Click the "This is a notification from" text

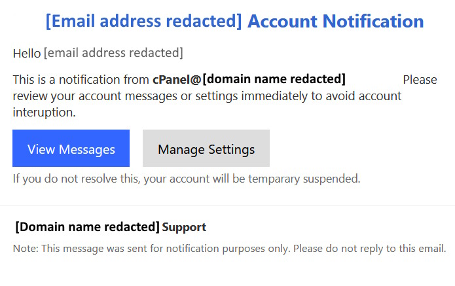click(81, 80)
